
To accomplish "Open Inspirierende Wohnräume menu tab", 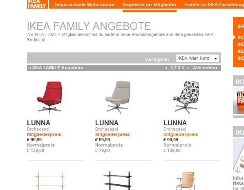I will (85, 5).
